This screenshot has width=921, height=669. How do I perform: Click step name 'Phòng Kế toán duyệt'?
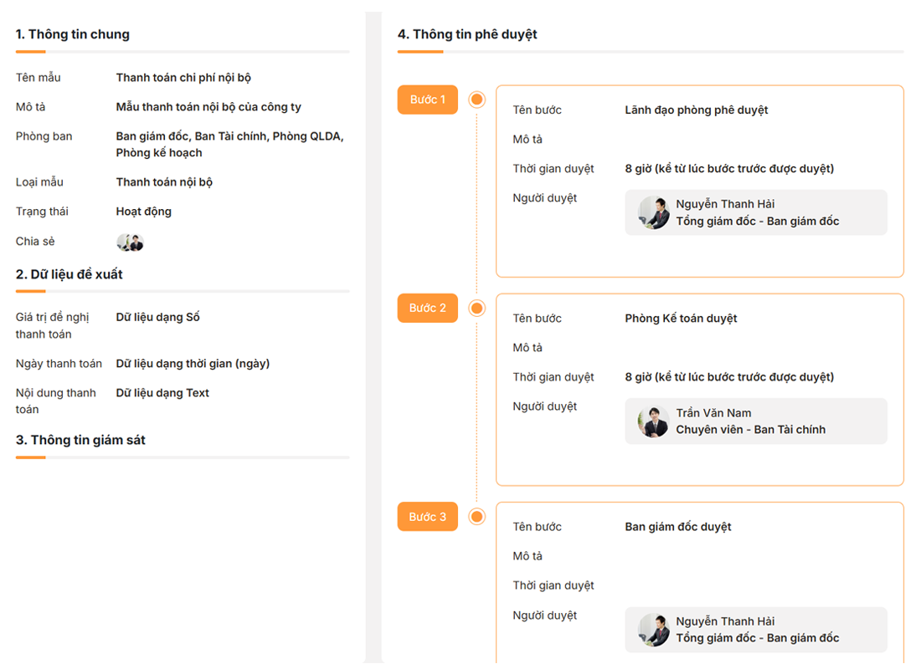coord(681,319)
